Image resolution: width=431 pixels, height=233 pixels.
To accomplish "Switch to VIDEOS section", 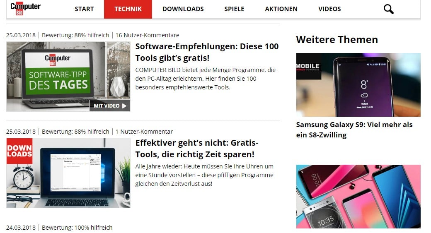I will (329, 9).
